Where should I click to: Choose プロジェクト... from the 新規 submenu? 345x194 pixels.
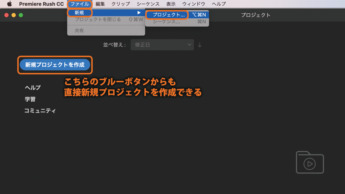tap(177, 15)
